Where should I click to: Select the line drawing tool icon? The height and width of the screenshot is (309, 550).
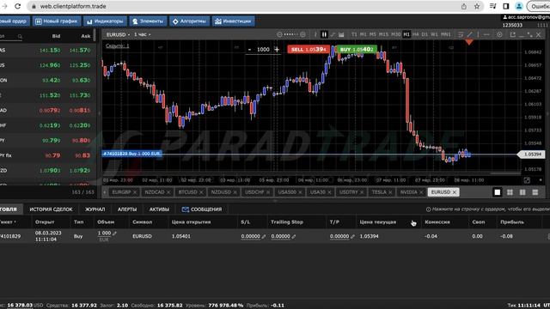pos(470,34)
